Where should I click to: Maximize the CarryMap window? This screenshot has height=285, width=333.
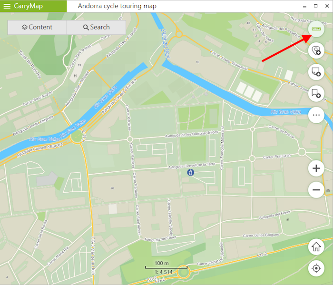coord(316,6)
